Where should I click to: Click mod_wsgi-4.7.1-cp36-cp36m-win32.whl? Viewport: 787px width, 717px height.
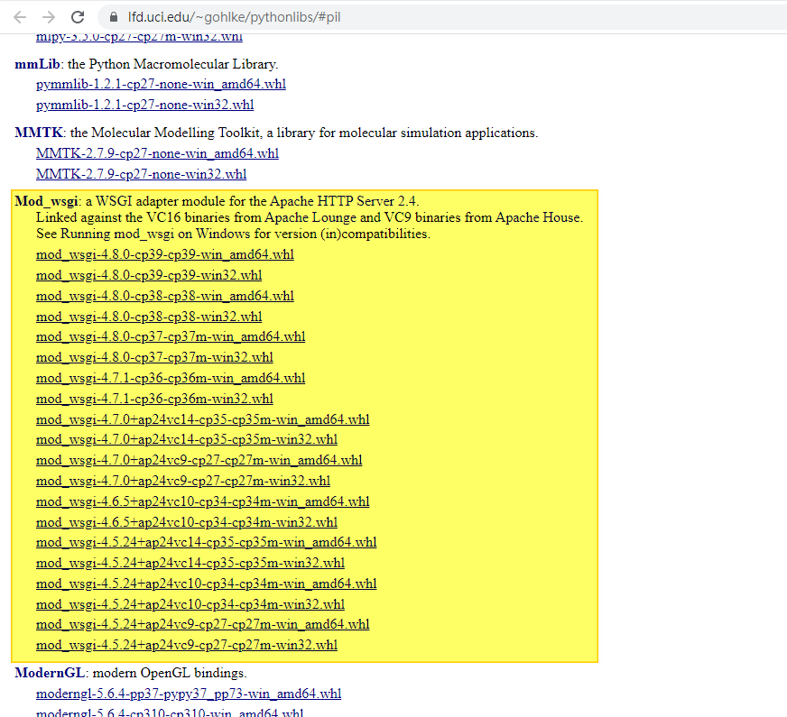154,400
